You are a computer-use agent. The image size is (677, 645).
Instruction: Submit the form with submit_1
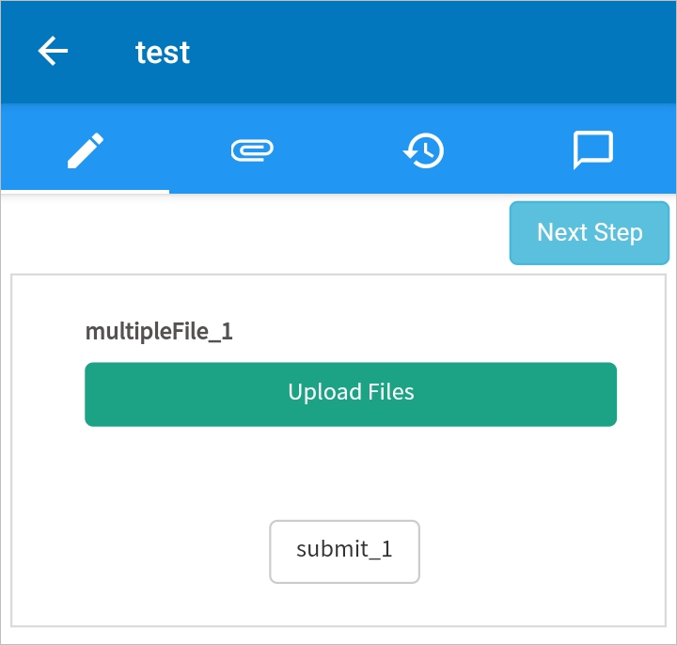[344, 551]
